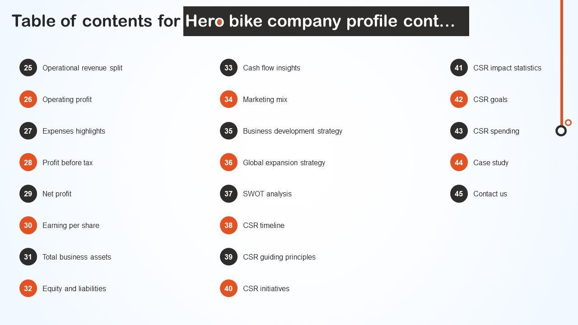Open the SWOT analysis section
The image size is (578, 325).
tap(267, 194)
